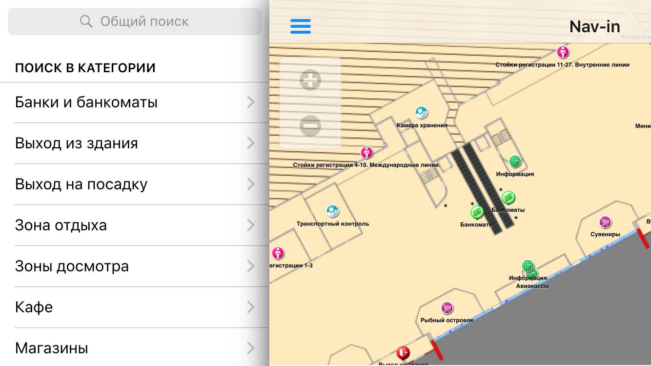
Task: Zoom out the map with minus button
Action: pyautogui.click(x=310, y=125)
